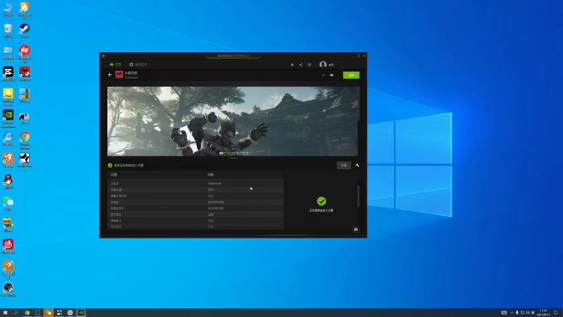Open Chrome from the taskbar

coord(27,313)
